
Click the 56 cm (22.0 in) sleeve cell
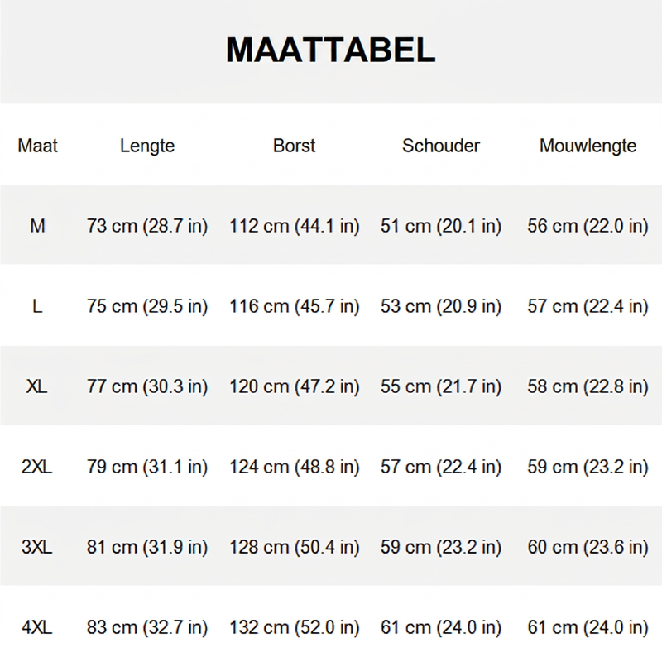588,226
